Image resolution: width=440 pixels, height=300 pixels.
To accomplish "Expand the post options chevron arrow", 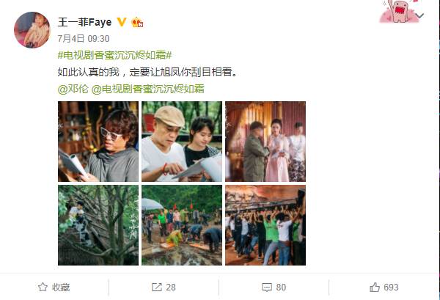I will (419, 15).
